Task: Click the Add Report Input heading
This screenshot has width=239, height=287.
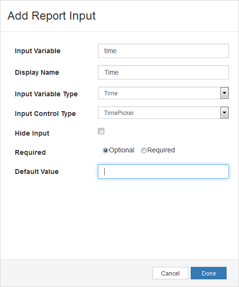Action: 52,16
